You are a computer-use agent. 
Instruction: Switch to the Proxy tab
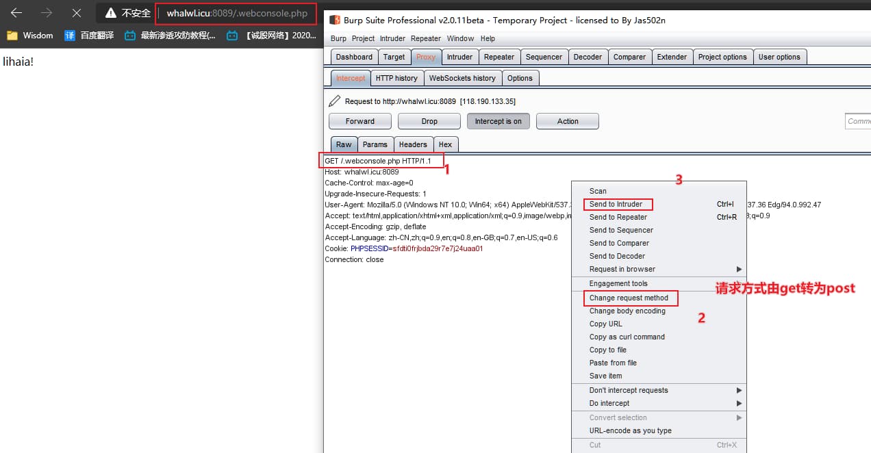coord(426,57)
